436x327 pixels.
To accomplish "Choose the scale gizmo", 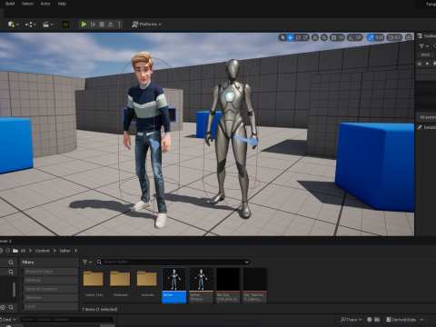I will click(305, 37).
